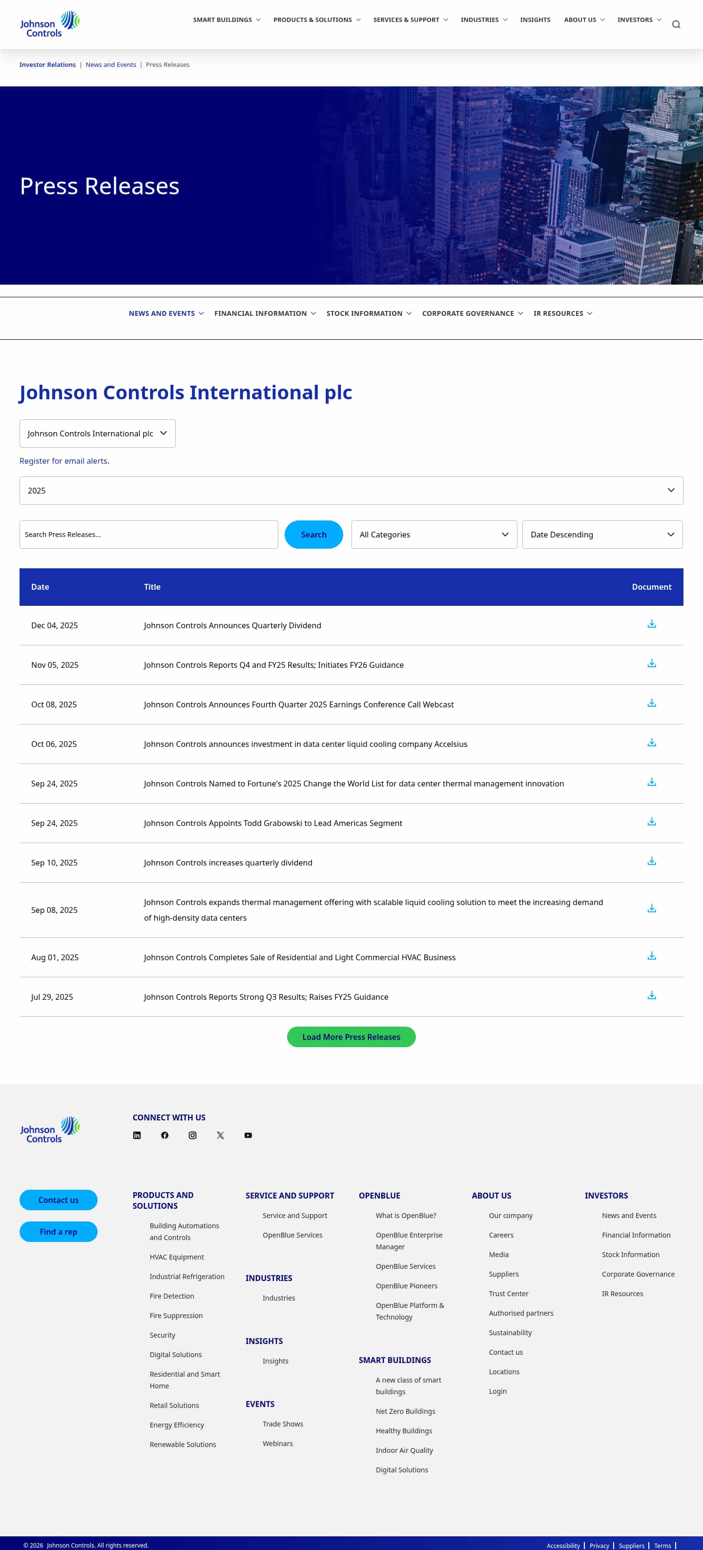Open footer Trade Shows link
The image size is (703, 1550).
tap(283, 1424)
